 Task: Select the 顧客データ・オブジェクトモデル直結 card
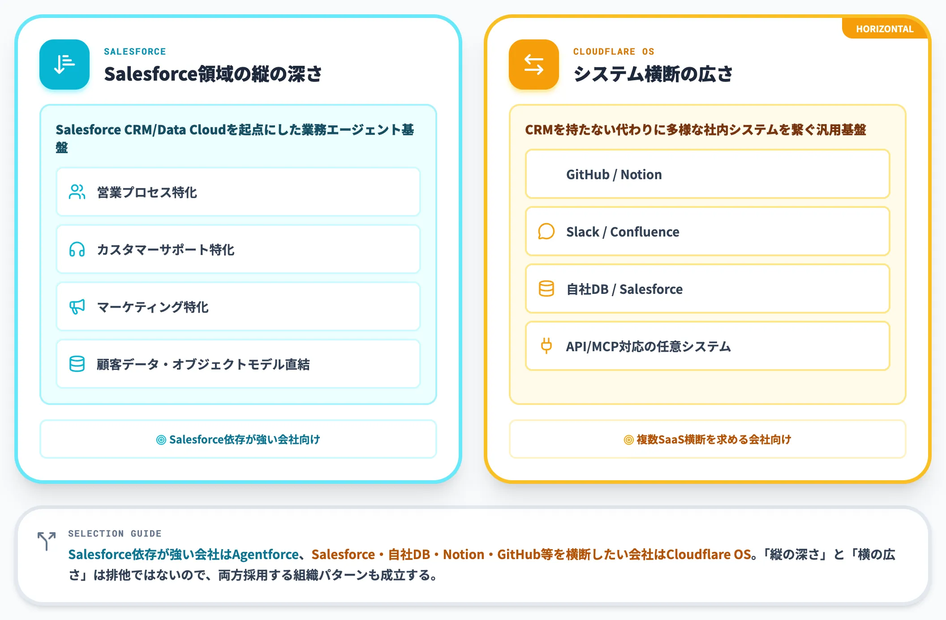238,364
